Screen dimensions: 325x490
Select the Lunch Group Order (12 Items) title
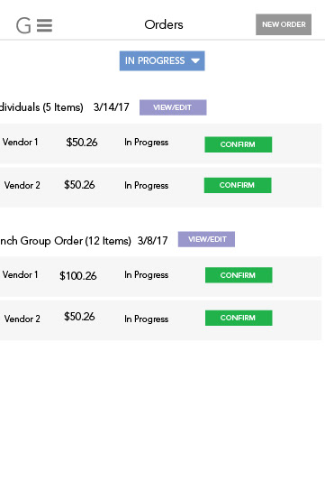point(66,241)
